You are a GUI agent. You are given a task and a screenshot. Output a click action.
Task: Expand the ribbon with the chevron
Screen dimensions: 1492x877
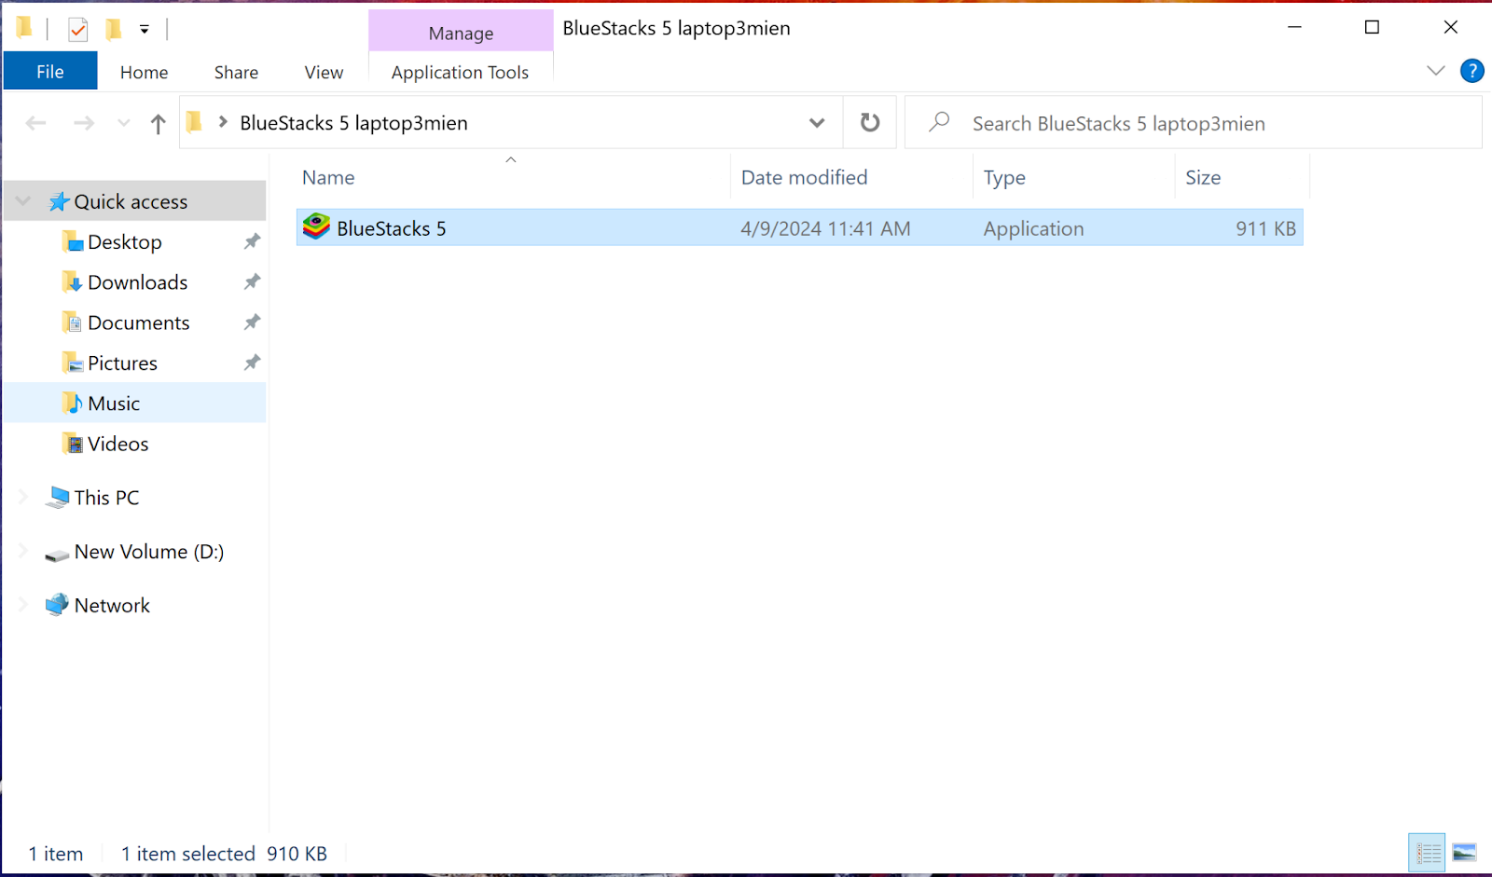click(1436, 71)
